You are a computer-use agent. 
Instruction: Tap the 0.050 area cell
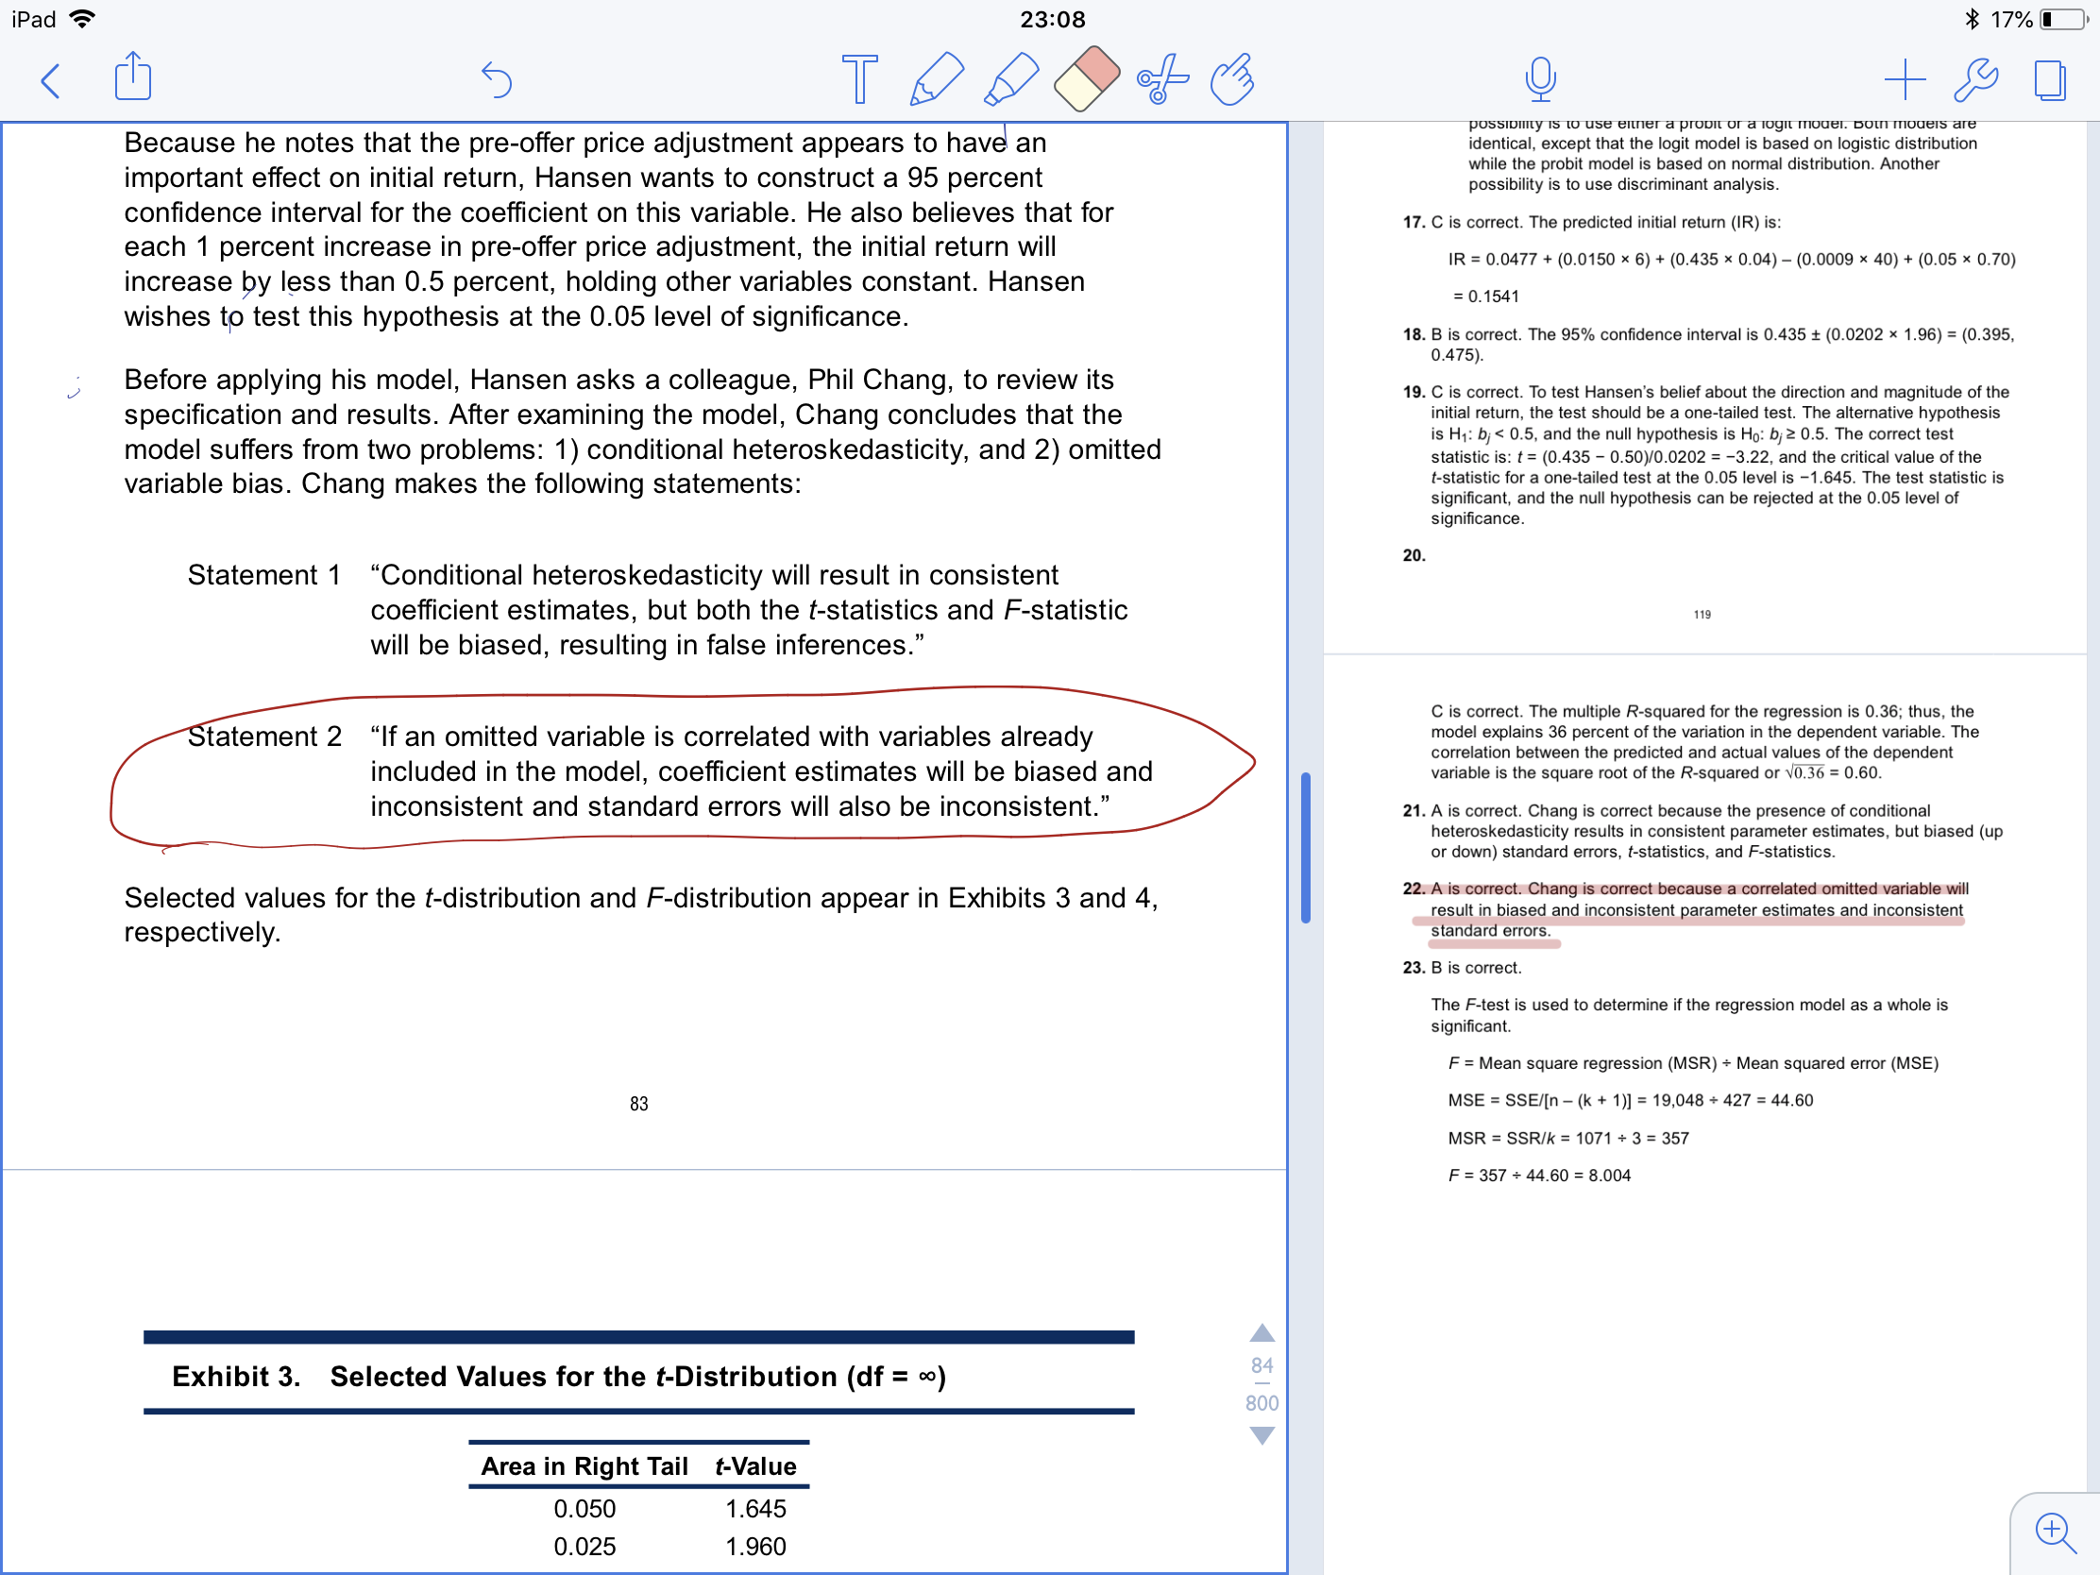(584, 1509)
